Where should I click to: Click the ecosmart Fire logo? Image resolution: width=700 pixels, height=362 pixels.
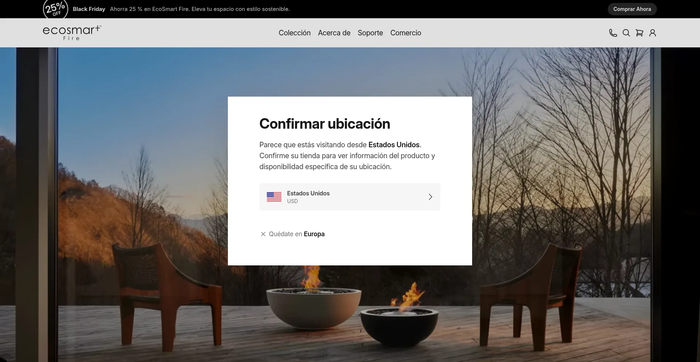[x=72, y=32]
